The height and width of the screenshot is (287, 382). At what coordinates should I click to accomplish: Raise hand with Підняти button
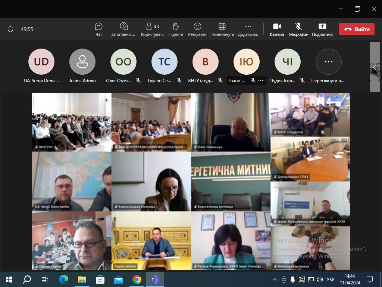click(x=176, y=29)
